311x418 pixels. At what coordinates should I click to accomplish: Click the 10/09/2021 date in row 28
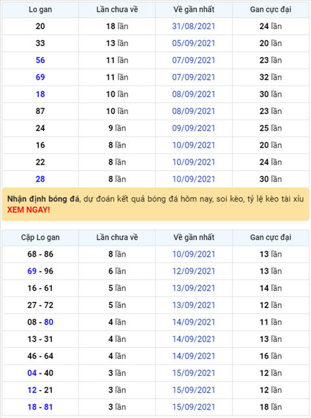pyautogui.click(x=194, y=179)
